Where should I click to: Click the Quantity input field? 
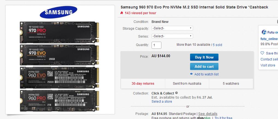coord(156,45)
